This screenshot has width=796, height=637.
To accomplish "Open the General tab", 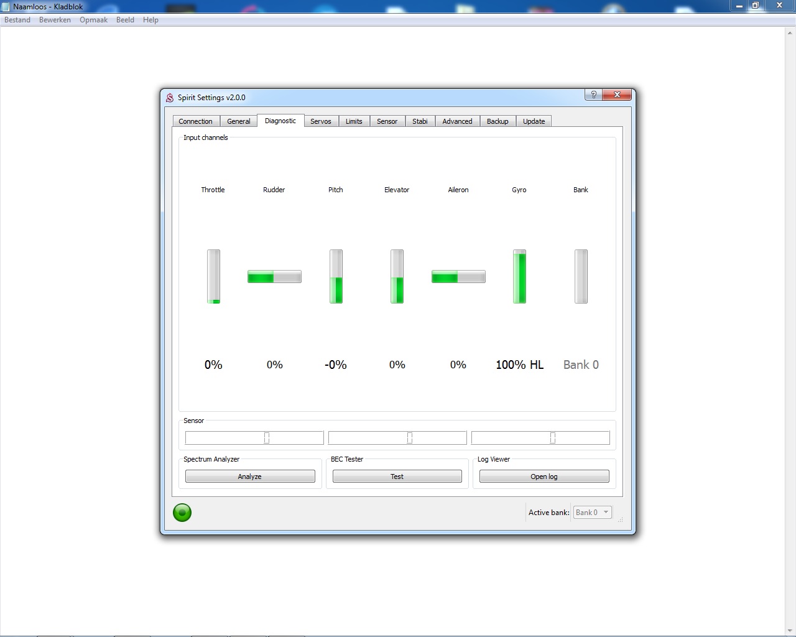I will tap(239, 121).
